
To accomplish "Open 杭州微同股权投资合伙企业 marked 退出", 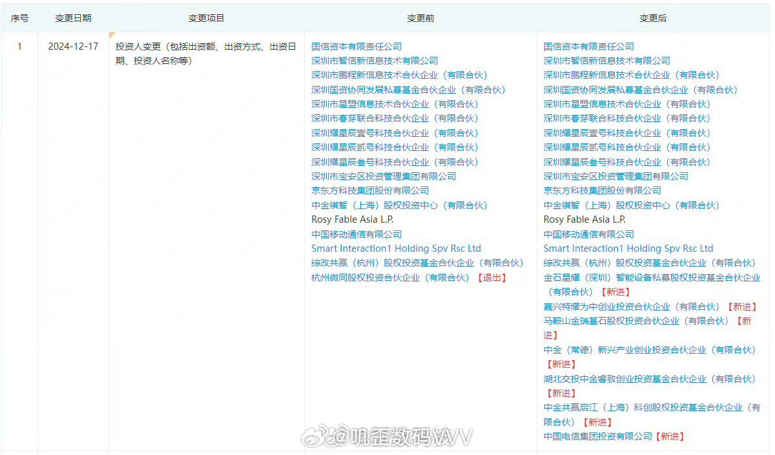I will [390, 278].
